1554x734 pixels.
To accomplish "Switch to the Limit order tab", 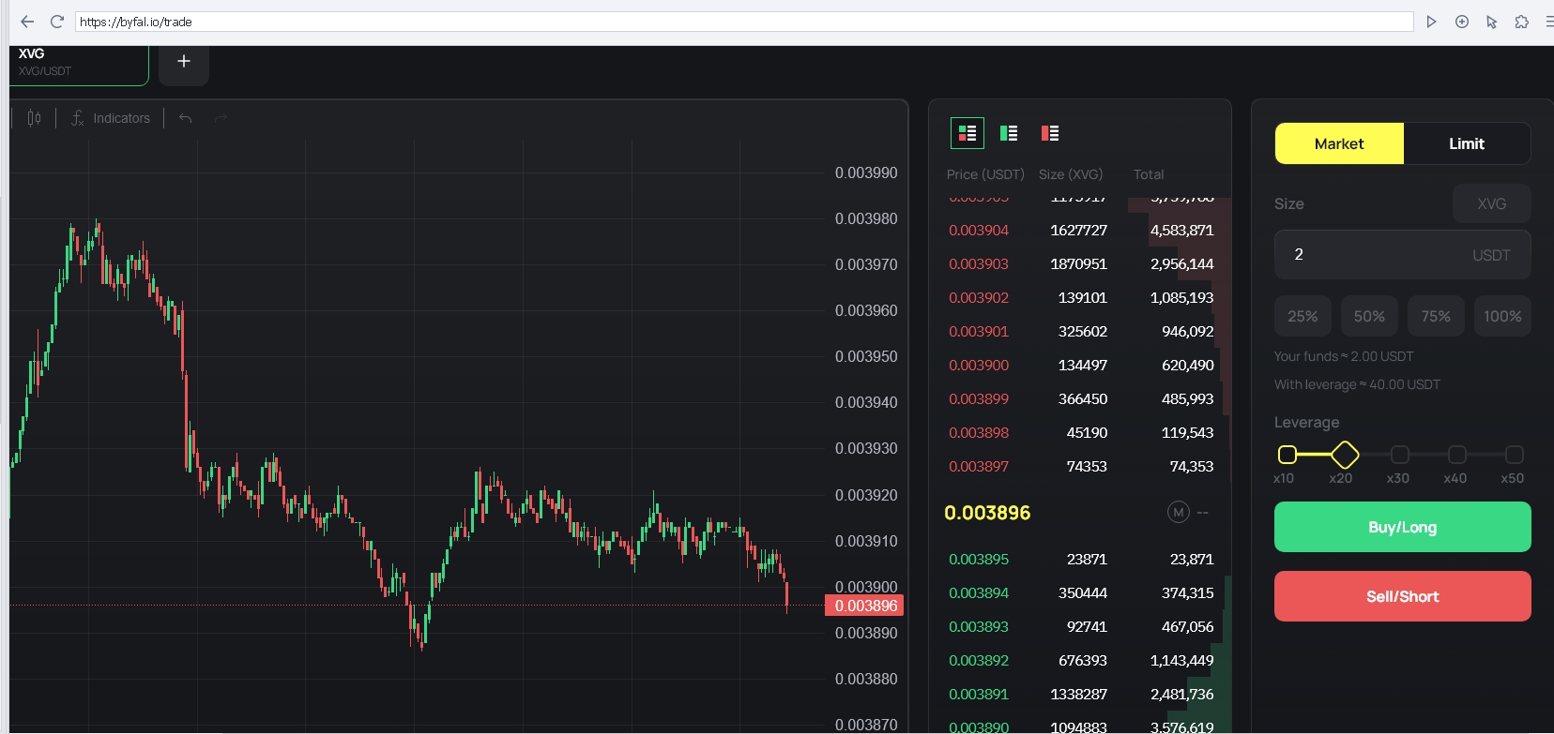I will [1466, 143].
